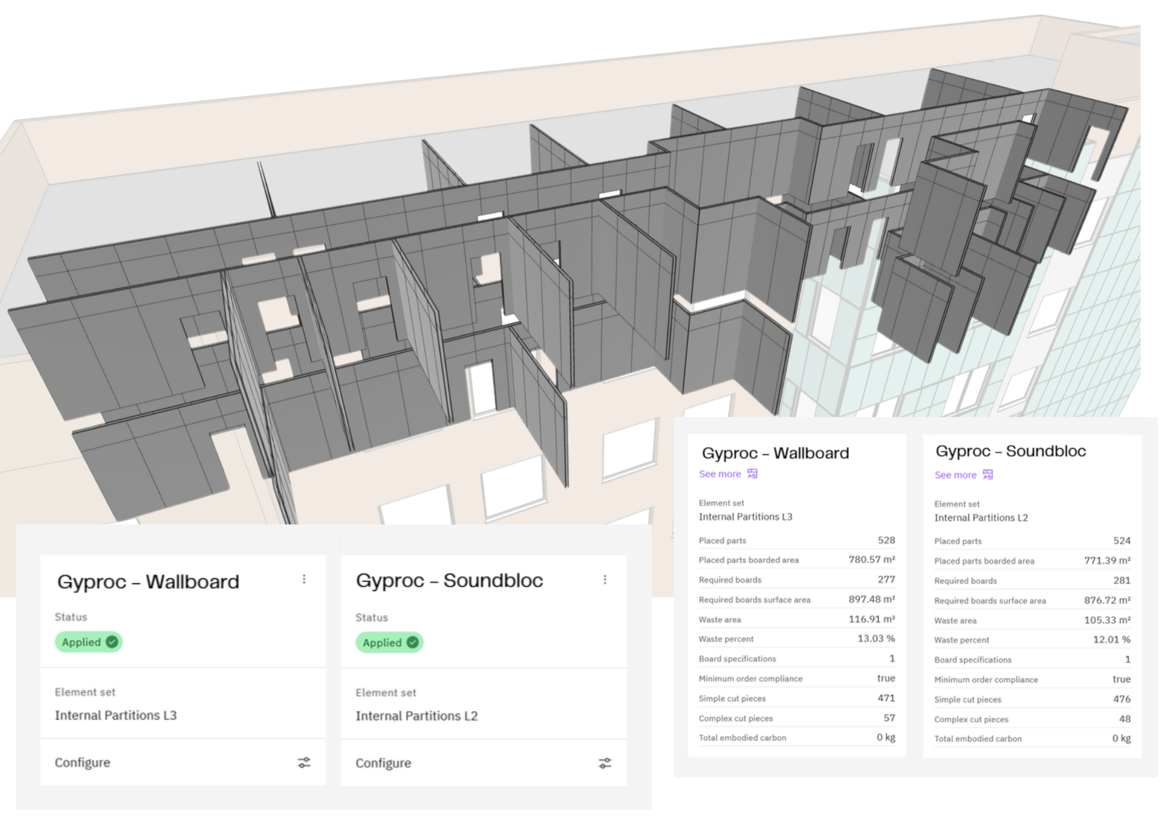Open the Gyproc – Soundbloc card kebab menu
The width and height of the screenshot is (1163, 816).
pos(605,580)
